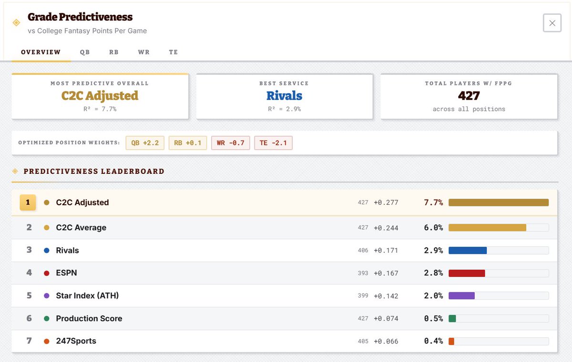572x362 pixels.
Task: Click the 393 sample count for ESPN
Action: pos(363,273)
